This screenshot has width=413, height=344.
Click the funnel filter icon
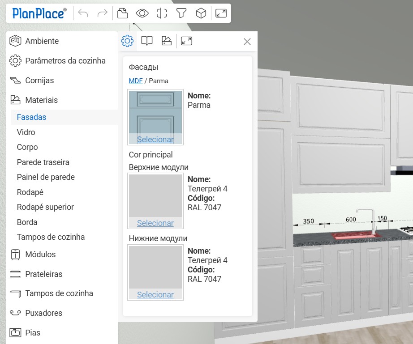(181, 13)
